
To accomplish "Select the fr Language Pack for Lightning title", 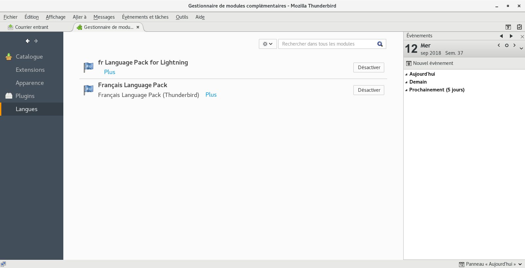I will pyautogui.click(x=143, y=62).
